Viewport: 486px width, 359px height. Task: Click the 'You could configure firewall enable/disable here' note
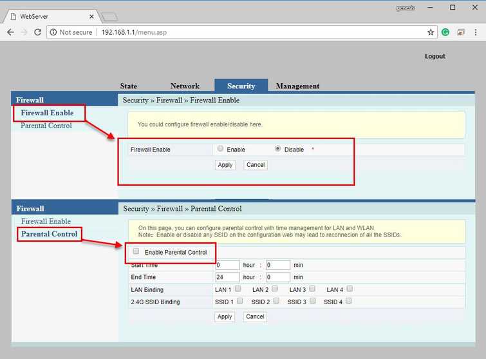(x=200, y=124)
